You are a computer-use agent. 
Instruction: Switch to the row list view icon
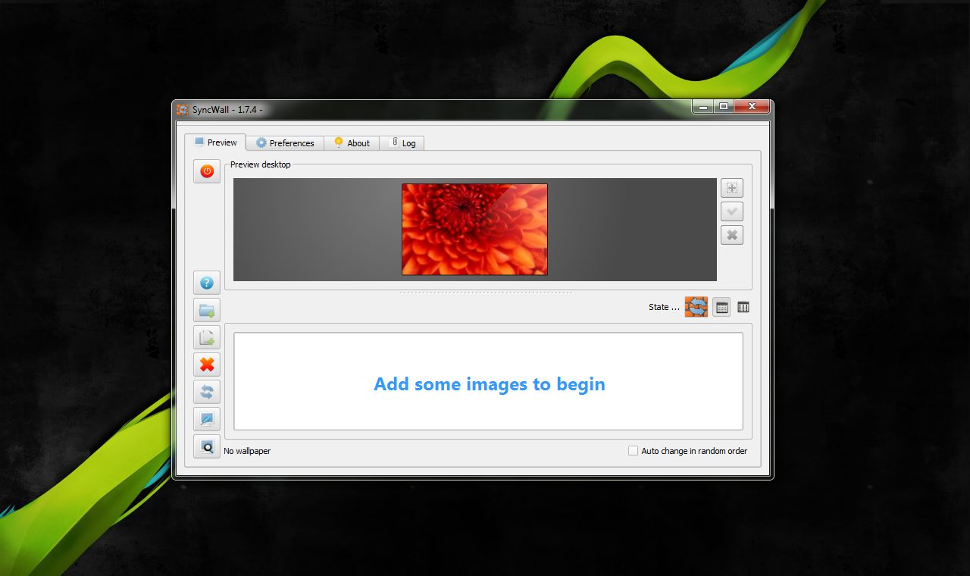point(721,307)
